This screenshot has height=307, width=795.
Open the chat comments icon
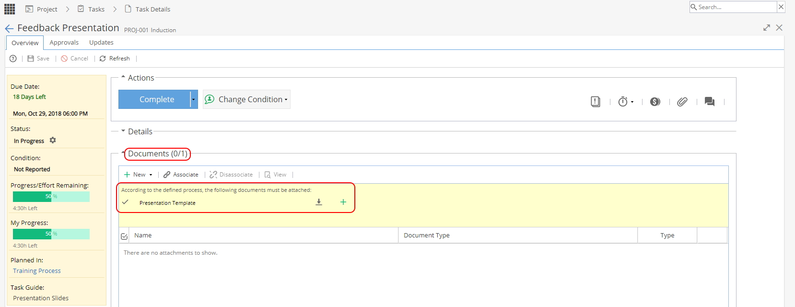710,102
